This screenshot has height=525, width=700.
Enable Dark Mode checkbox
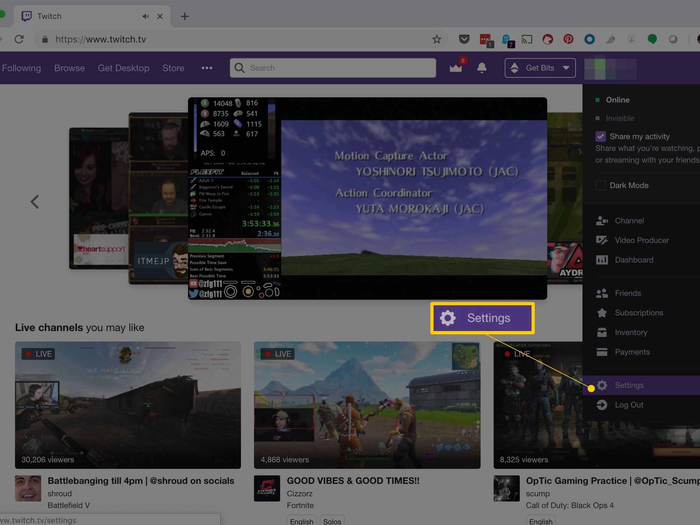click(x=601, y=185)
